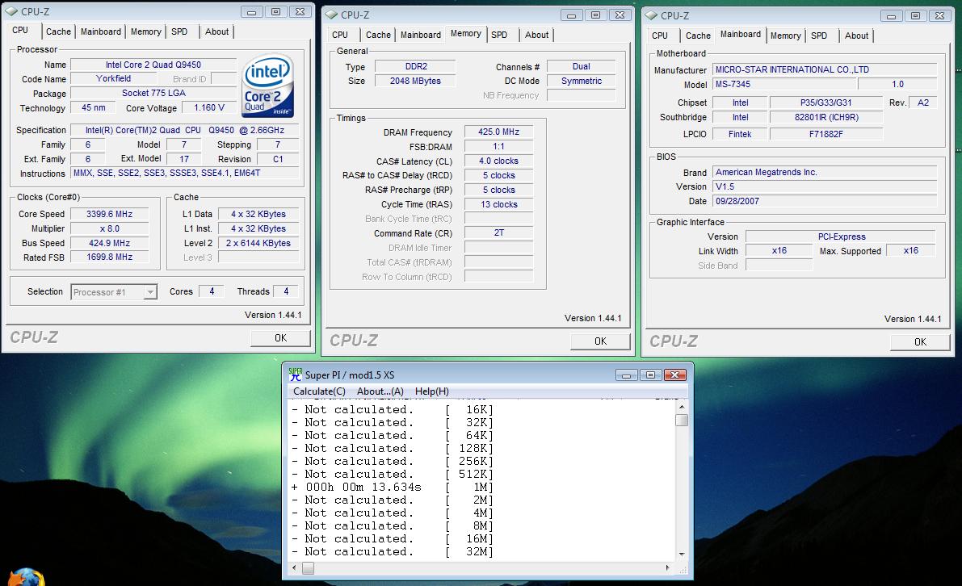Select Memory tab in right CPU-Z window

(785, 36)
